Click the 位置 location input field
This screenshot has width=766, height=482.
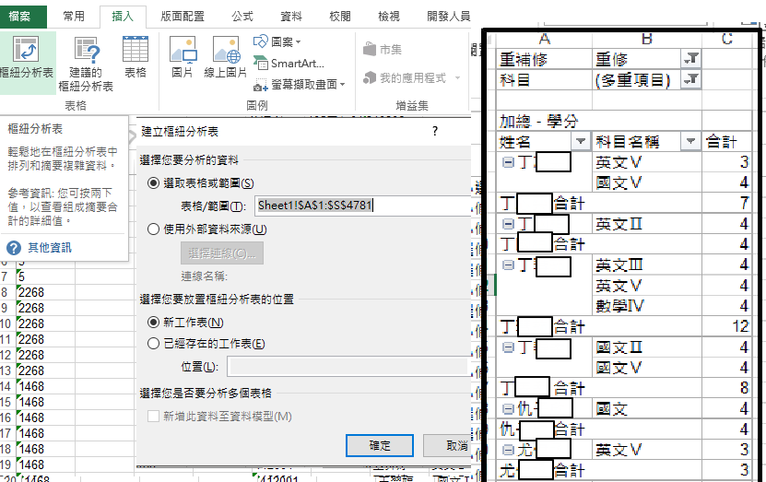[348, 366]
